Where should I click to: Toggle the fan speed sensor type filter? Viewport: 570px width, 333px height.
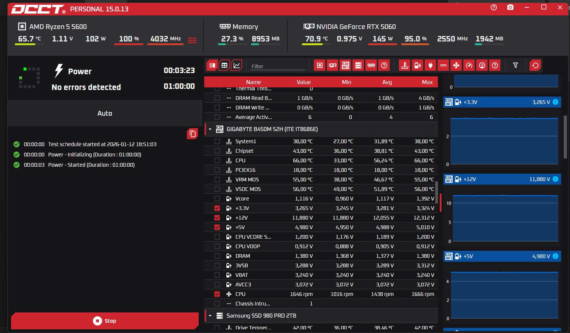pyautogui.click(x=456, y=65)
